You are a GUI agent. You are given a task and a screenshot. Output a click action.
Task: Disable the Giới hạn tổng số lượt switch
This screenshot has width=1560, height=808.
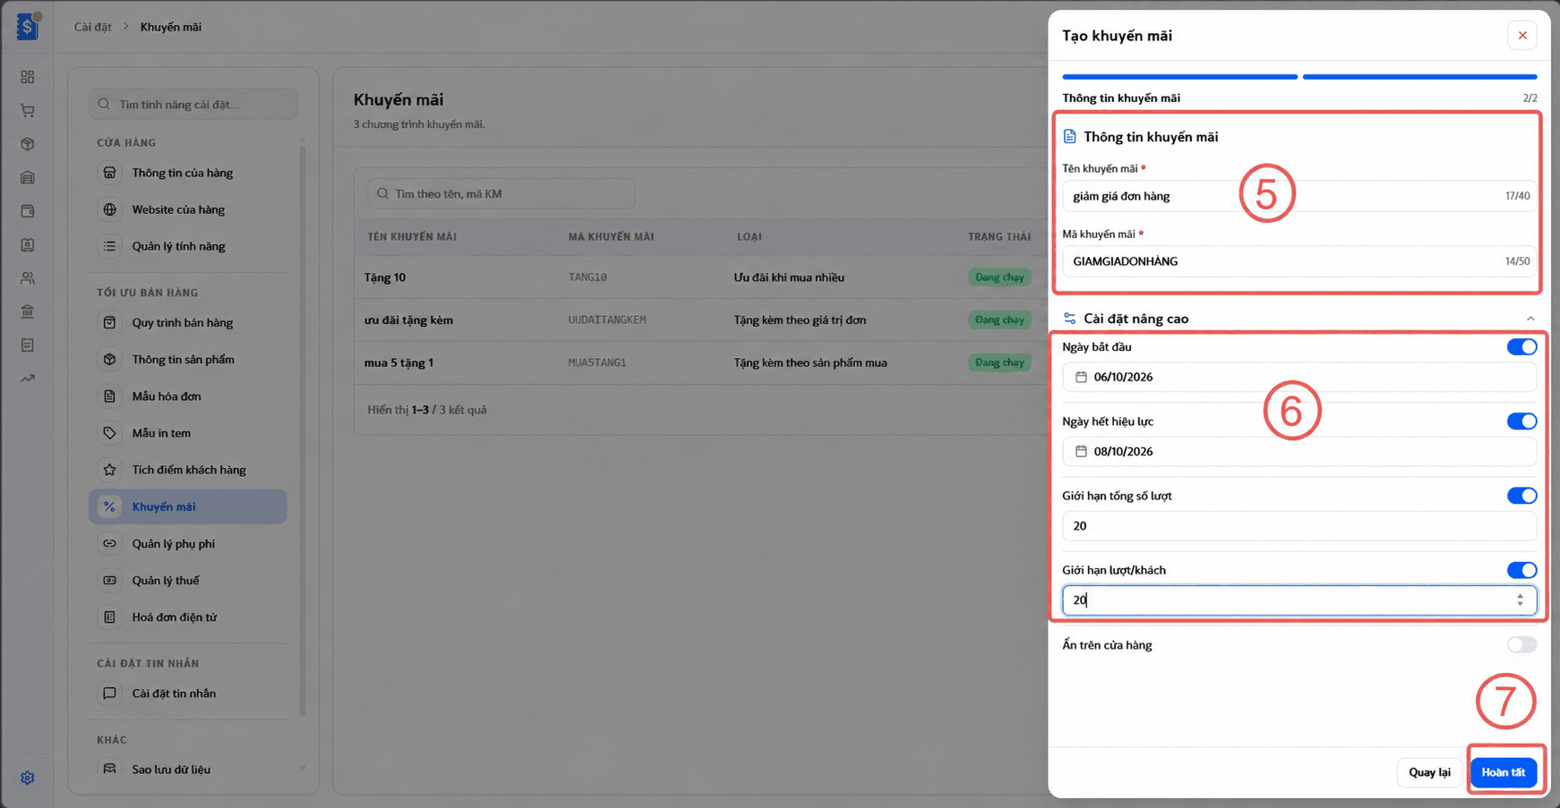click(x=1521, y=496)
